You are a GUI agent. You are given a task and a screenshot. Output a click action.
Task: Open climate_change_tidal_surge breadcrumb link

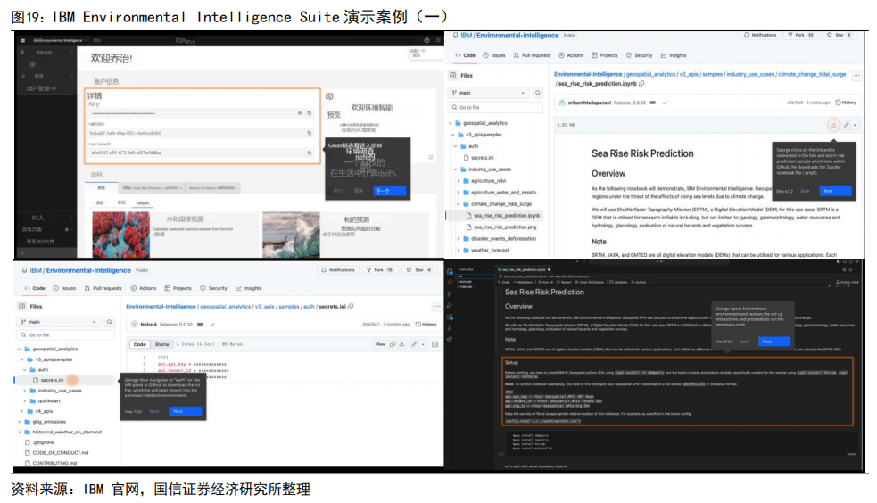coord(812,74)
